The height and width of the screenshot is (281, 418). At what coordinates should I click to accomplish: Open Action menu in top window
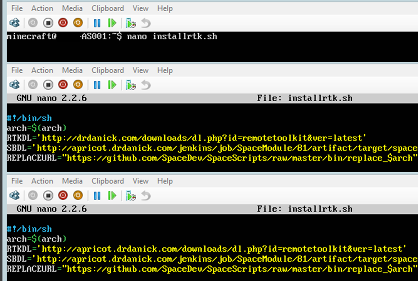pyautogui.click(x=42, y=8)
